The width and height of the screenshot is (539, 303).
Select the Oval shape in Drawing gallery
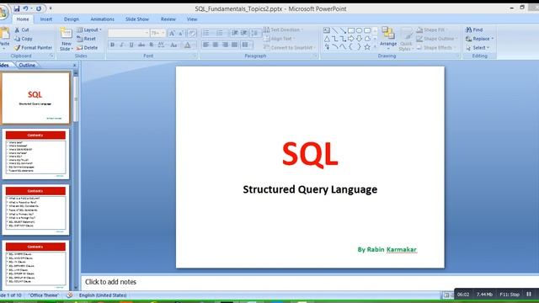(360, 30)
